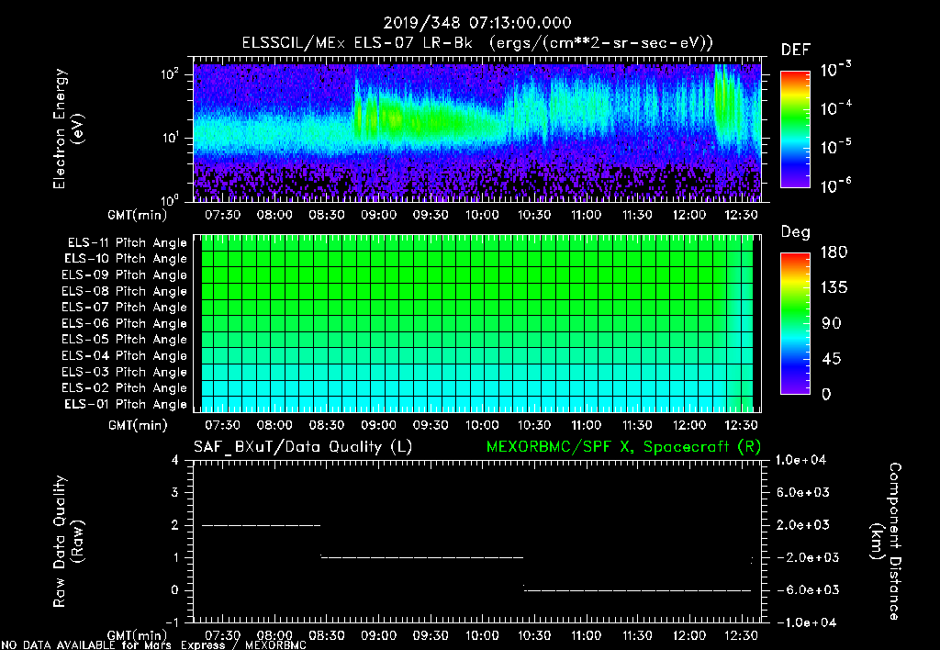Click the electron energy spectrogram panel
This screenshot has width=940, height=650.
coord(477,129)
